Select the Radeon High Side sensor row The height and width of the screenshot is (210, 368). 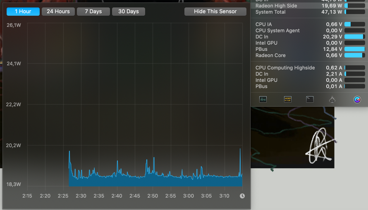309,6
